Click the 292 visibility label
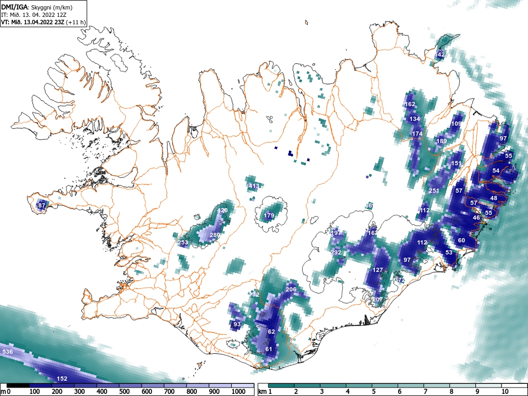 336,252
